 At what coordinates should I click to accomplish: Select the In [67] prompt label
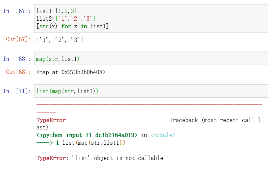click(17, 11)
